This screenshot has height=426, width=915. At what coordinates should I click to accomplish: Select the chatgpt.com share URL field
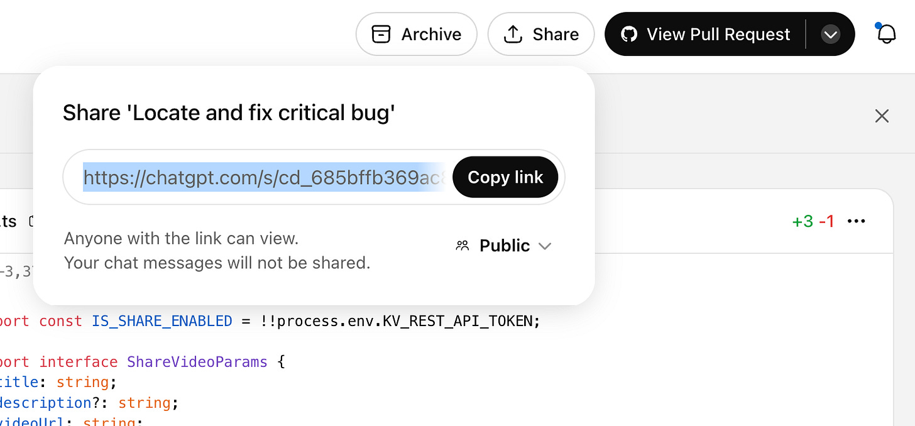pyautogui.click(x=264, y=177)
